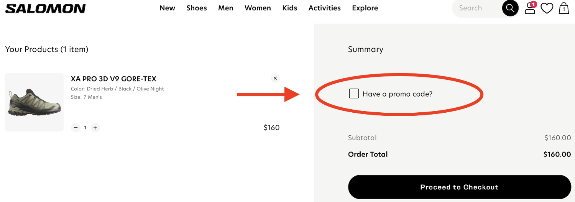Open the Shoes menu

197,8
